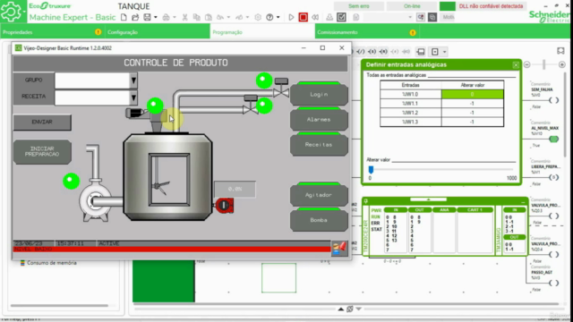This screenshot has width=573, height=322.
Task: Save project with the floppy disk icon
Action: tap(147, 17)
